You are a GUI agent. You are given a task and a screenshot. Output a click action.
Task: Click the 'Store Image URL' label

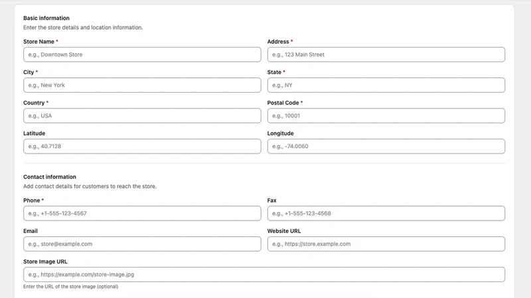(45, 262)
